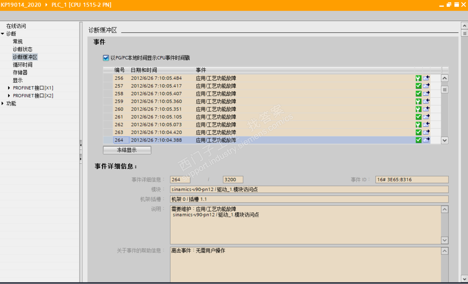Viewport: 468px width, 284px height.
Task: Select the event dated 2012/6/26 7:10:05.351
Action: [272, 109]
